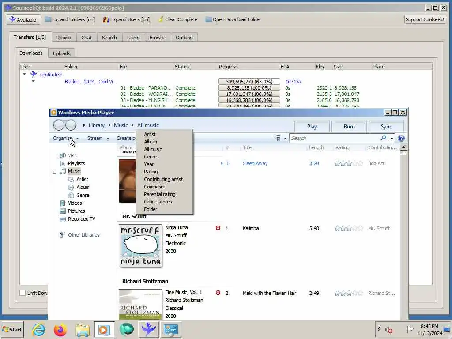Open the Browse tab

tap(157, 38)
